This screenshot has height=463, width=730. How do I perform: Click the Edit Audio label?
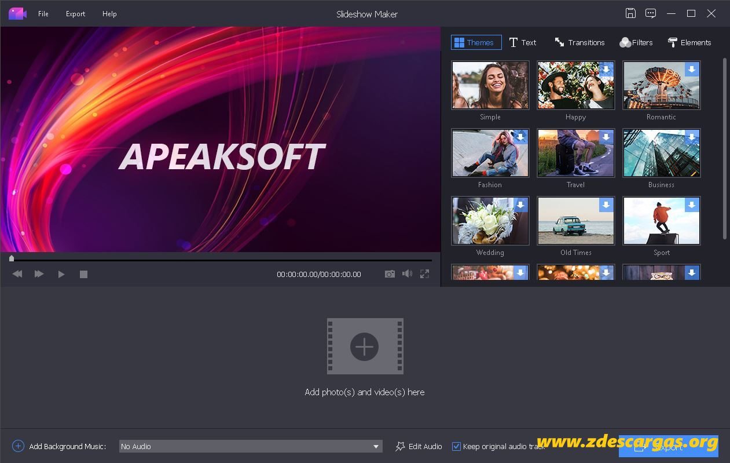(425, 447)
